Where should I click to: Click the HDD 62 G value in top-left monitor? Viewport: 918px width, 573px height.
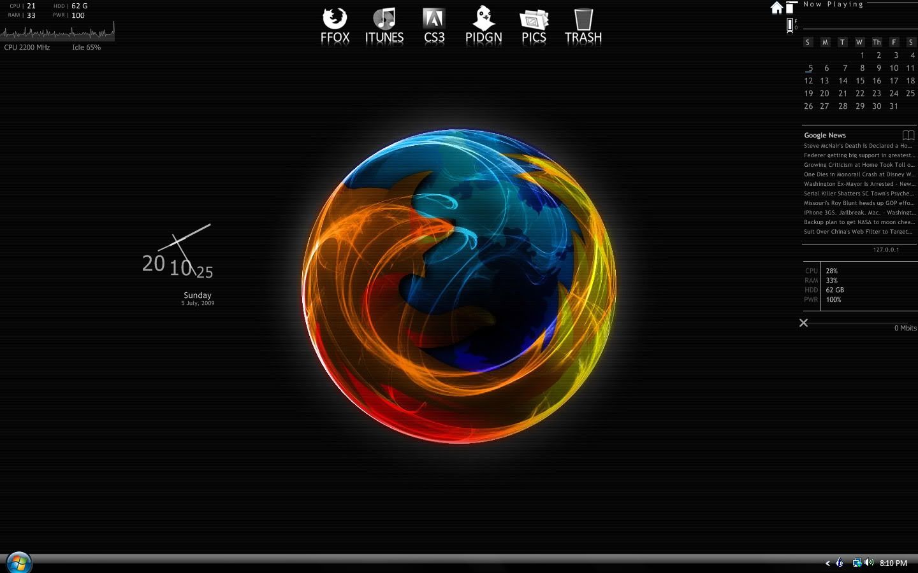[80, 6]
